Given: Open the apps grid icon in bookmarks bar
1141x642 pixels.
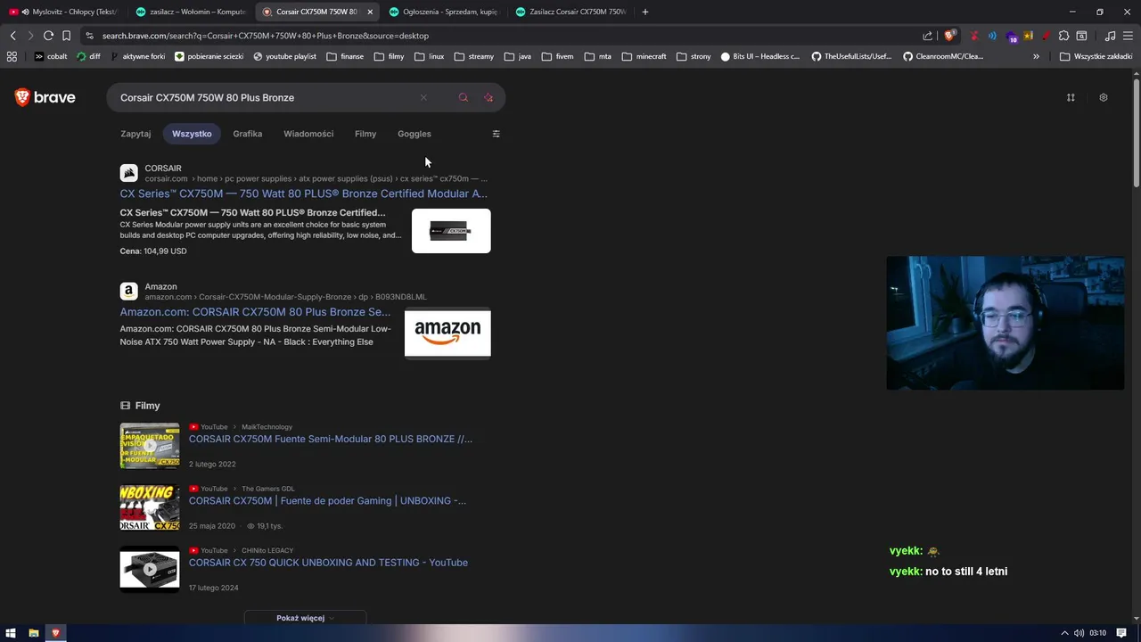Looking at the screenshot, I should point(12,56).
